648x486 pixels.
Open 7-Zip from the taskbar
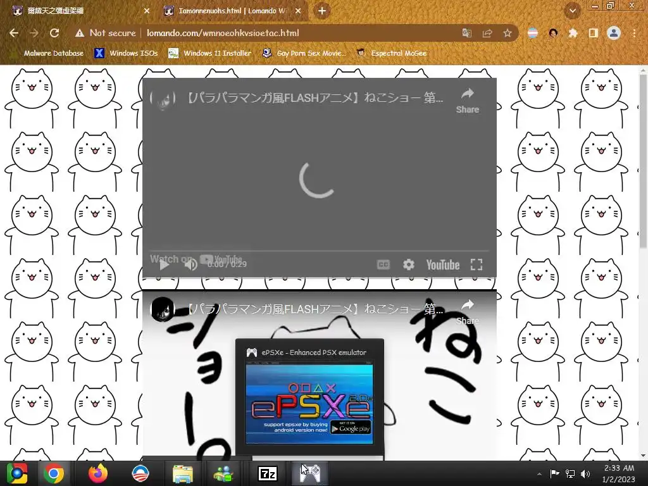(268, 473)
